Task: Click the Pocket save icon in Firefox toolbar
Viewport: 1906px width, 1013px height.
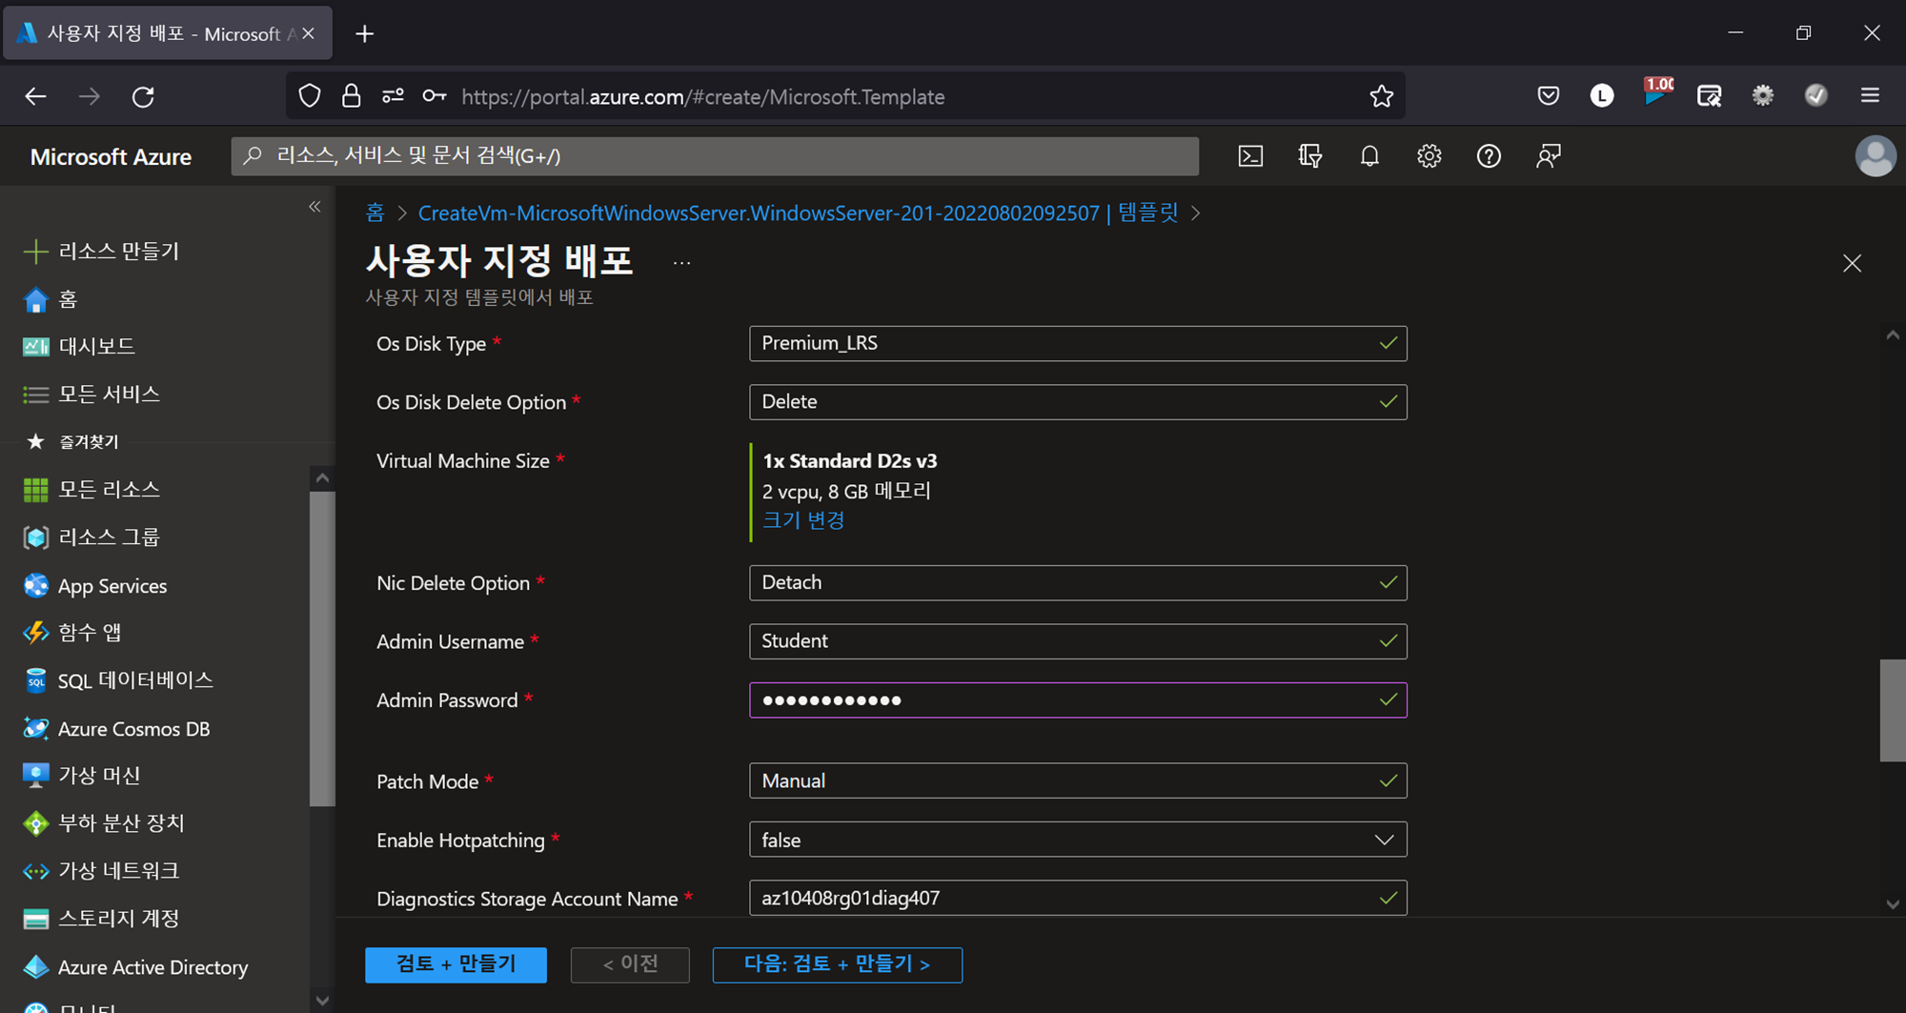Action: pos(1549,96)
